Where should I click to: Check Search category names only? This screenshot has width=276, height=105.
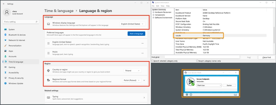[x=197, y=61]
